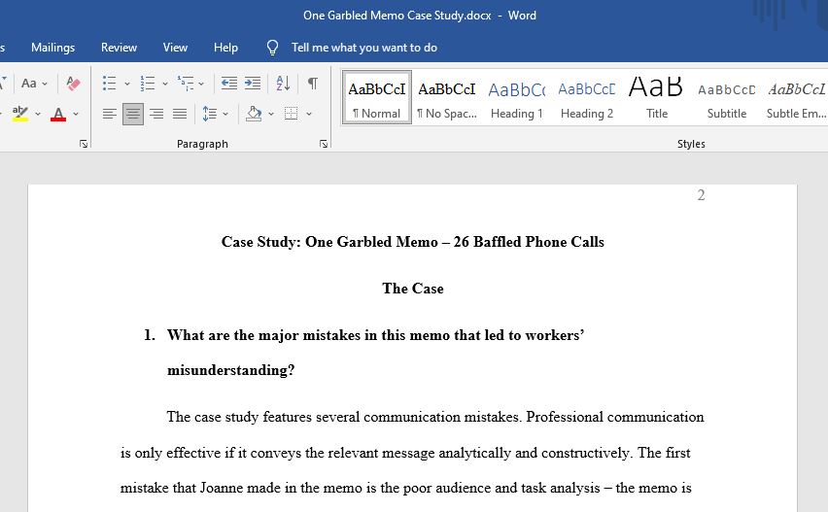The width and height of the screenshot is (828, 512).
Task: Expand the text highlight color dropdown arrow
Action: point(38,114)
